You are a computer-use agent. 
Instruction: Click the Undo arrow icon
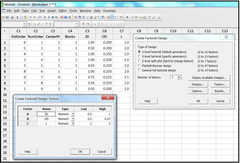(x=30, y=17)
